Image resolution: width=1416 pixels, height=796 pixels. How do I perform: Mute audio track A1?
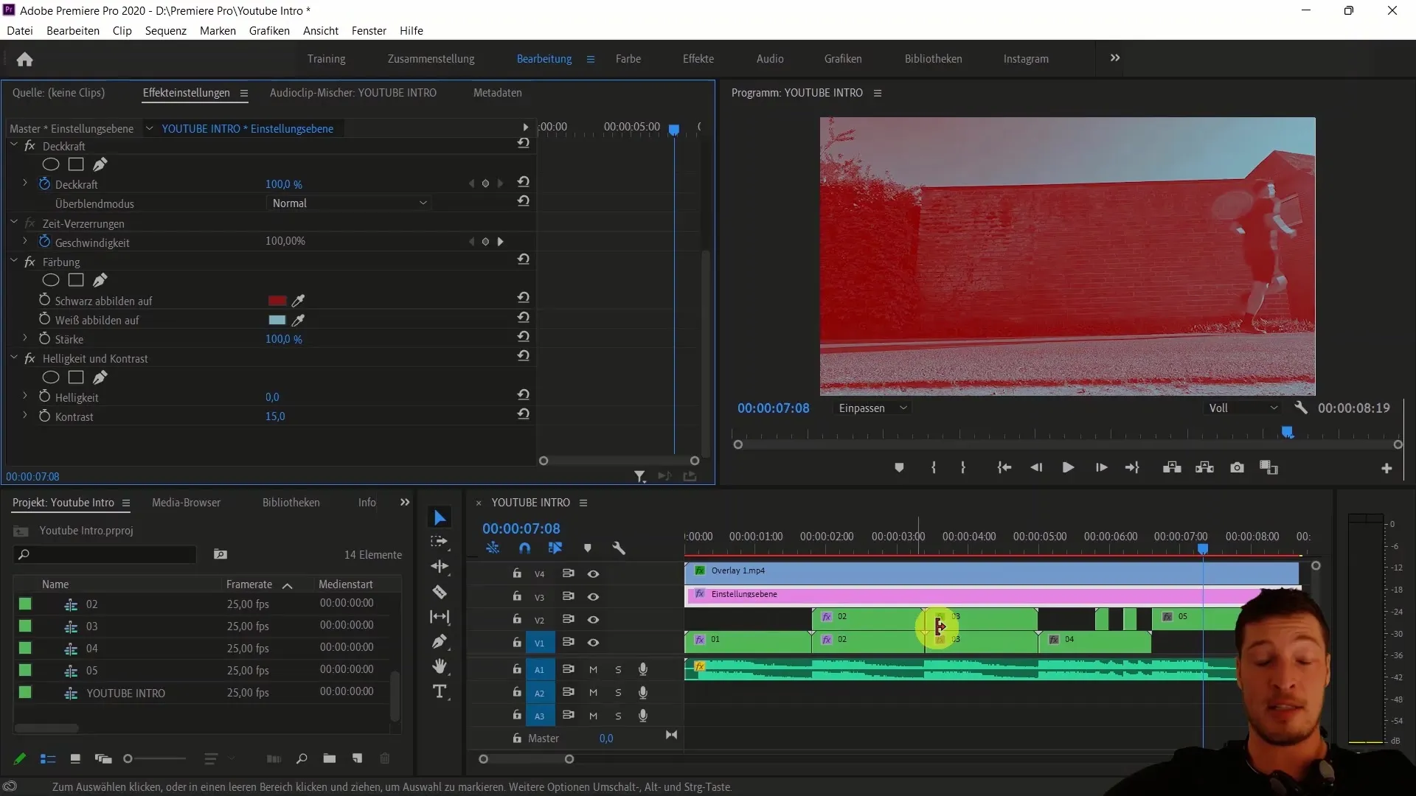pos(593,669)
